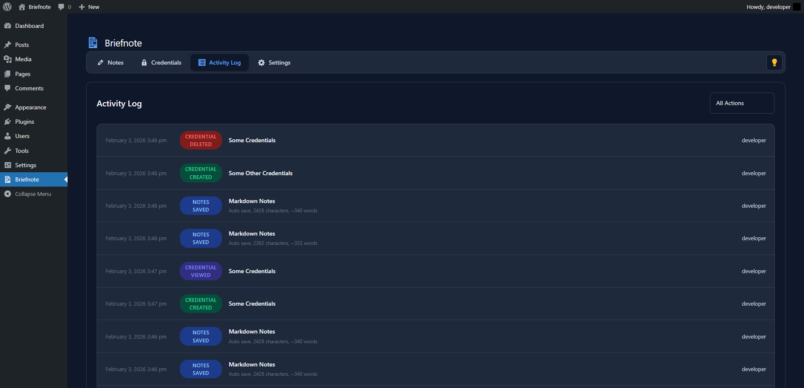Viewport: 804px width, 388px height.
Task: Click the timestamp on Some Other Credentials row
Action: (x=136, y=174)
